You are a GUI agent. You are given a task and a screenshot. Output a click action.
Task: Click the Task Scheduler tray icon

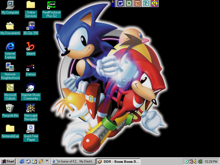pos(191,161)
